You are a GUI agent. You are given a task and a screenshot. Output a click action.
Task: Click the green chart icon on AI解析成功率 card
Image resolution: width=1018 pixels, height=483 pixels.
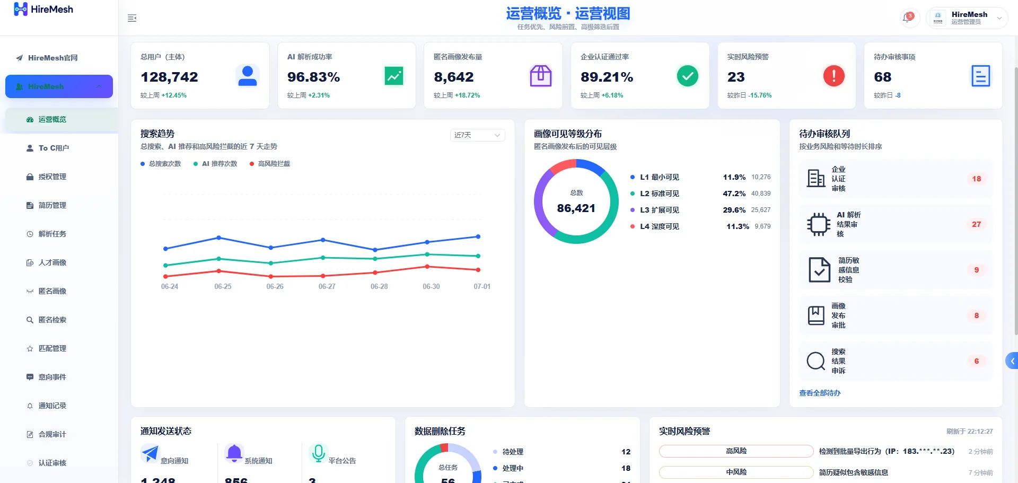click(x=394, y=76)
